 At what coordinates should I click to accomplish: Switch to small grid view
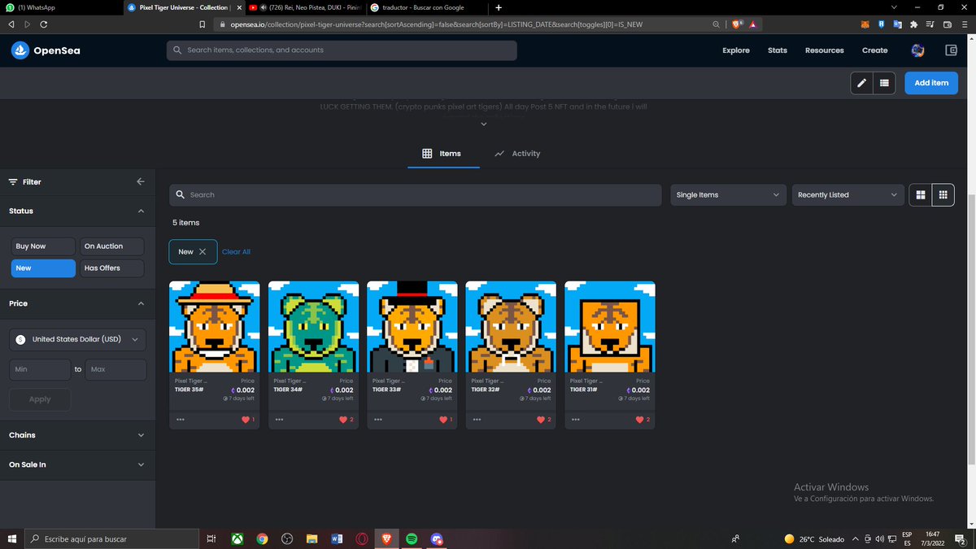click(943, 194)
